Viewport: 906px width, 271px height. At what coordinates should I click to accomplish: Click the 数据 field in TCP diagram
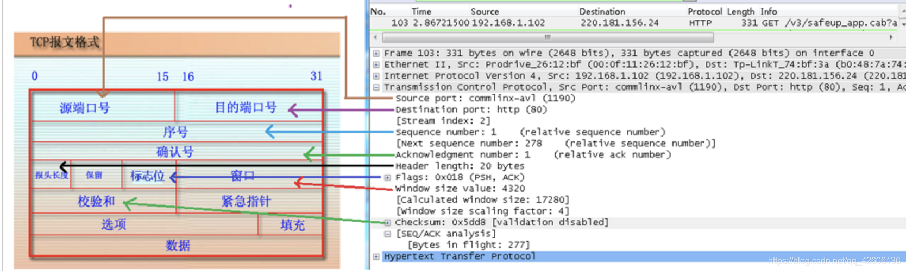[x=177, y=245]
